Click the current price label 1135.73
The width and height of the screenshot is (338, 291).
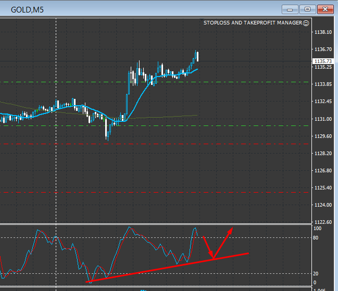323,61
